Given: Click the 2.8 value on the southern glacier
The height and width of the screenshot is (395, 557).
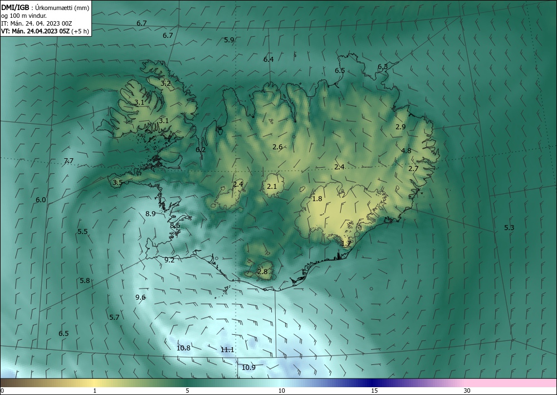Looking at the screenshot, I should 262,272.
